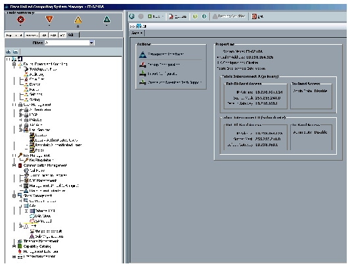Select Call Home tree item

click(x=38, y=171)
